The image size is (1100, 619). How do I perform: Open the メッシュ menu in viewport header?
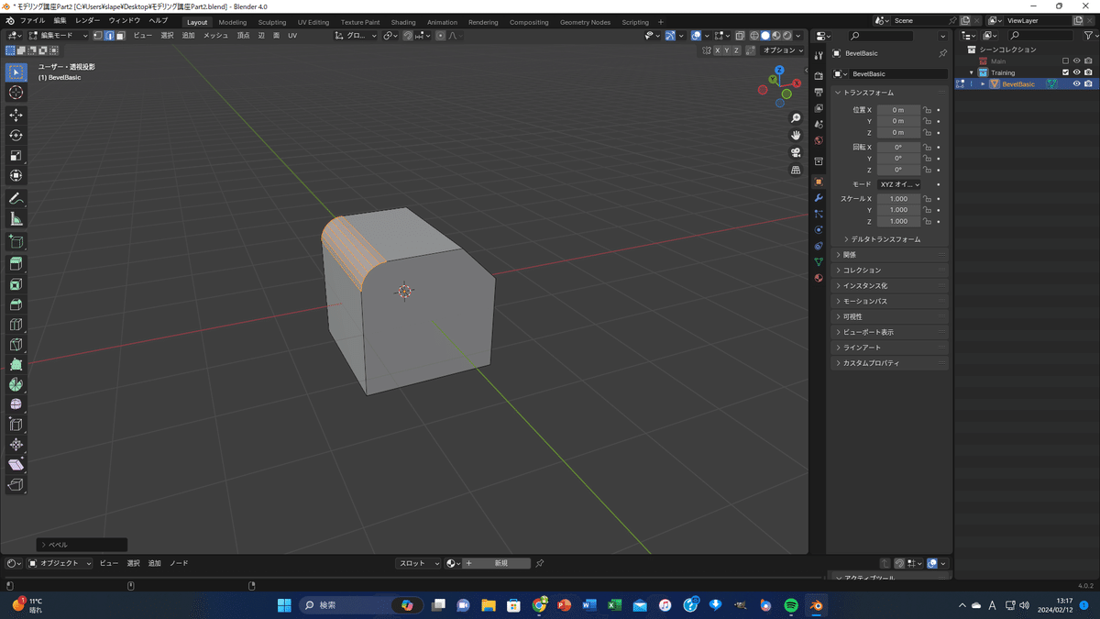pyautogui.click(x=215, y=36)
